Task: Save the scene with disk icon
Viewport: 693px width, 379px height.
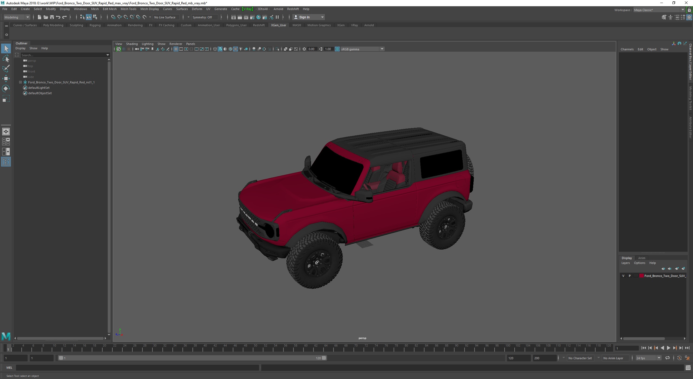Action: pos(52,17)
